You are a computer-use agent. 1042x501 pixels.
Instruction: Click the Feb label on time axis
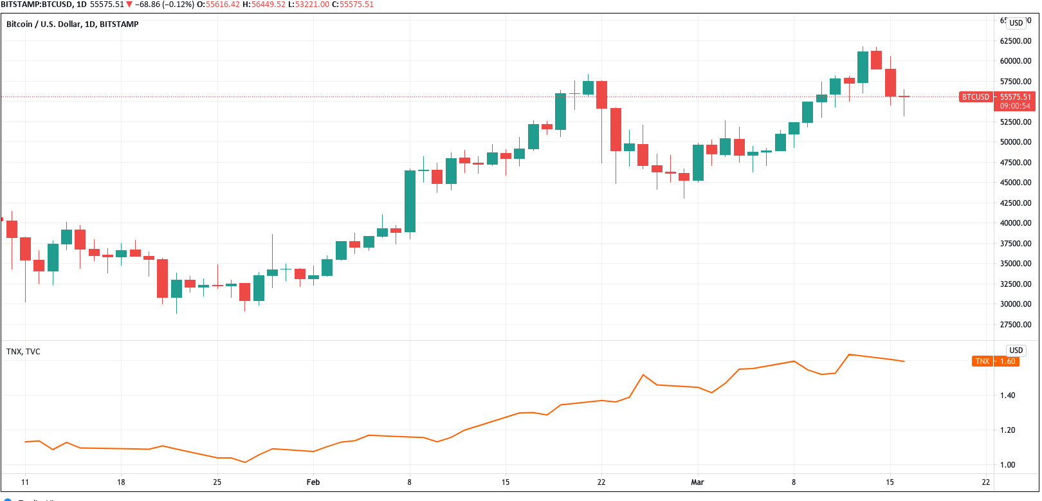click(x=313, y=482)
